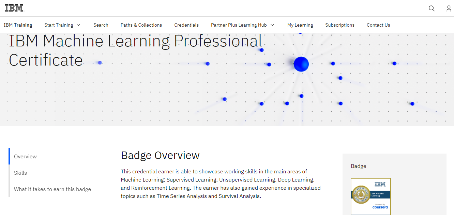Screen dimensions: 454x215
Task: Expand the Partner Plus Learning Hub chevron
Action: tap(272, 25)
